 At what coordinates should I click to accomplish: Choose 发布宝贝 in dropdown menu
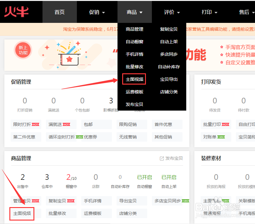pyautogui.click(x=134, y=104)
